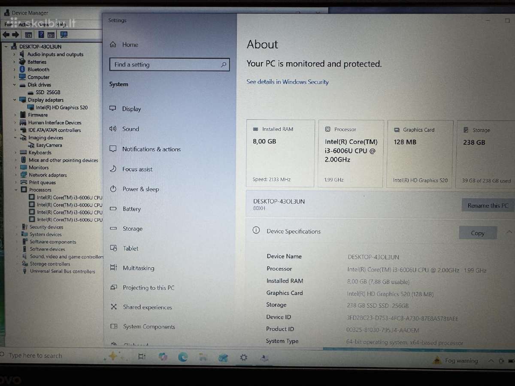Collapse Imaging devices node

(15, 138)
